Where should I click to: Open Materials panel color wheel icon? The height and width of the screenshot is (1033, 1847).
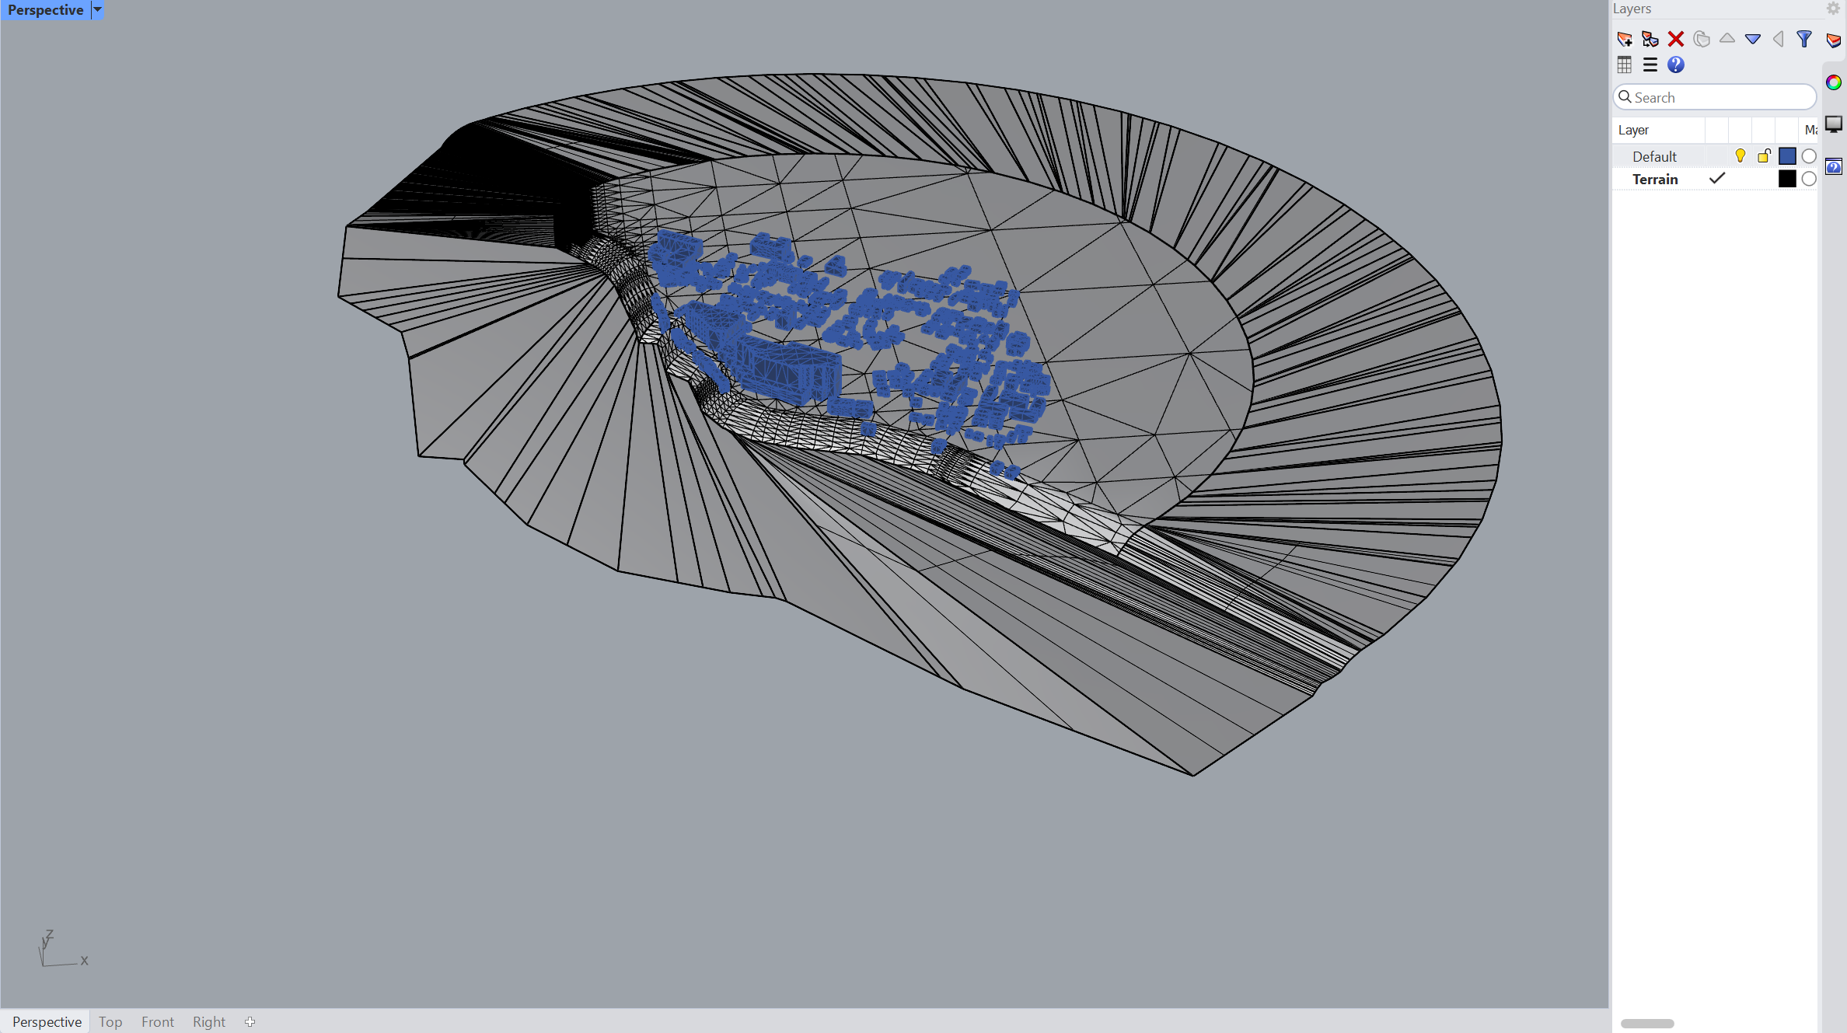click(1834, 82)
